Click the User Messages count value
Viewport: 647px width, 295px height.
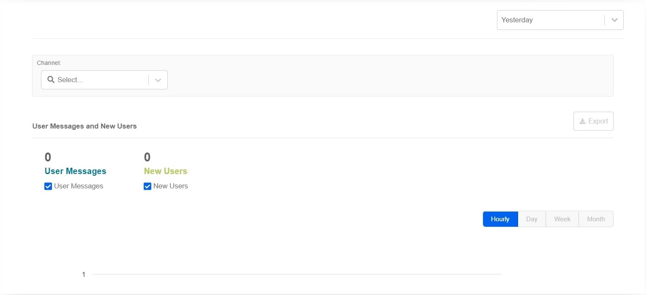[48, 157]
